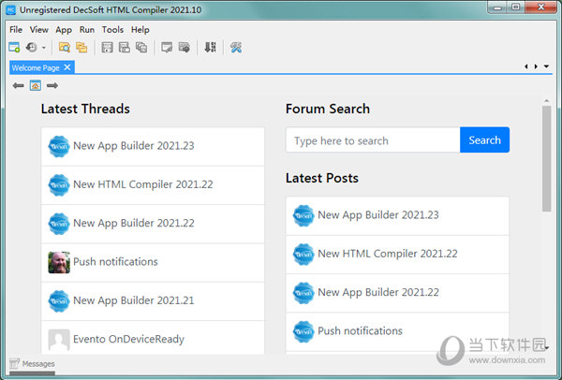The height and width of the screenshot is (380, 562).
Task: Open the View menu
Action: click(39, 30)
